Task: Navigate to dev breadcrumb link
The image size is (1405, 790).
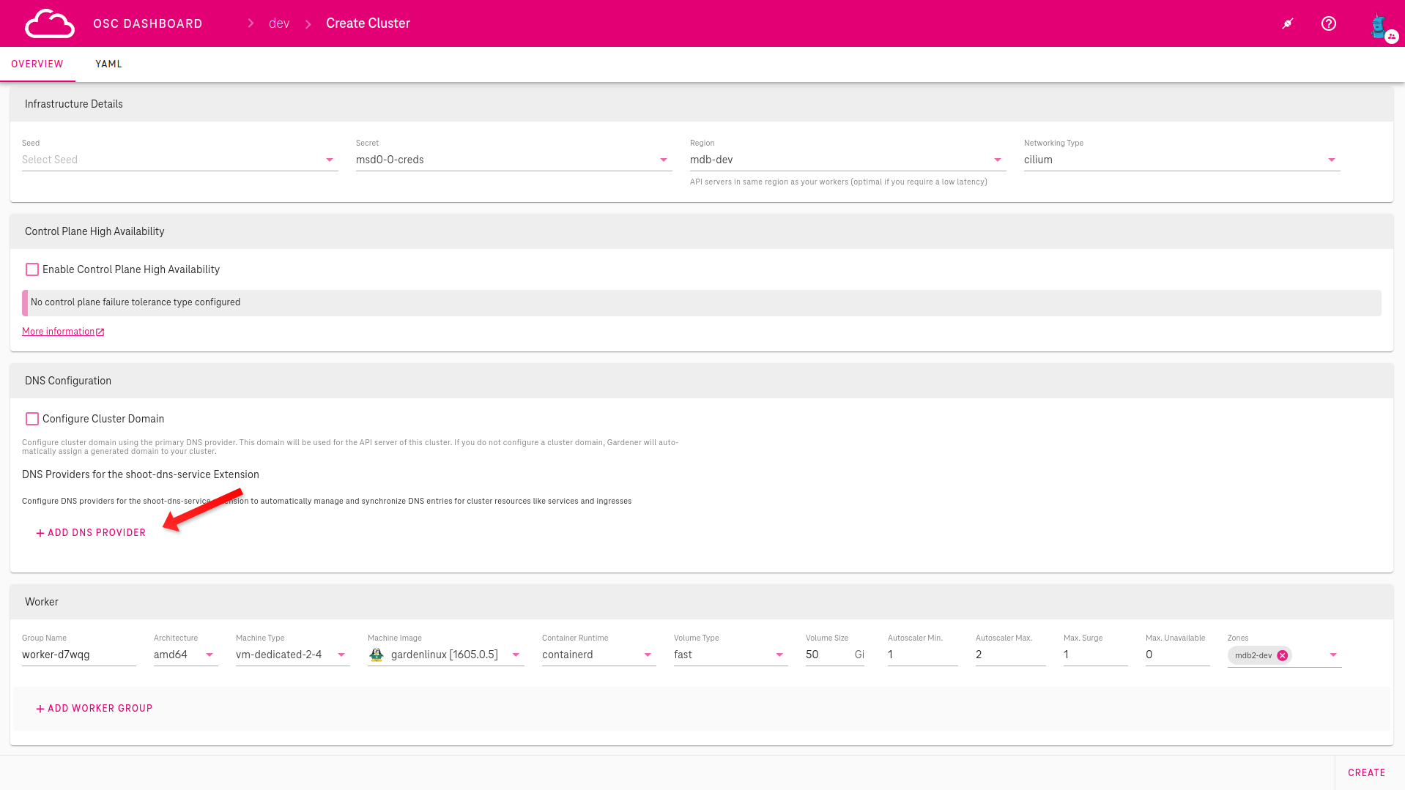Action: point(279,23)
